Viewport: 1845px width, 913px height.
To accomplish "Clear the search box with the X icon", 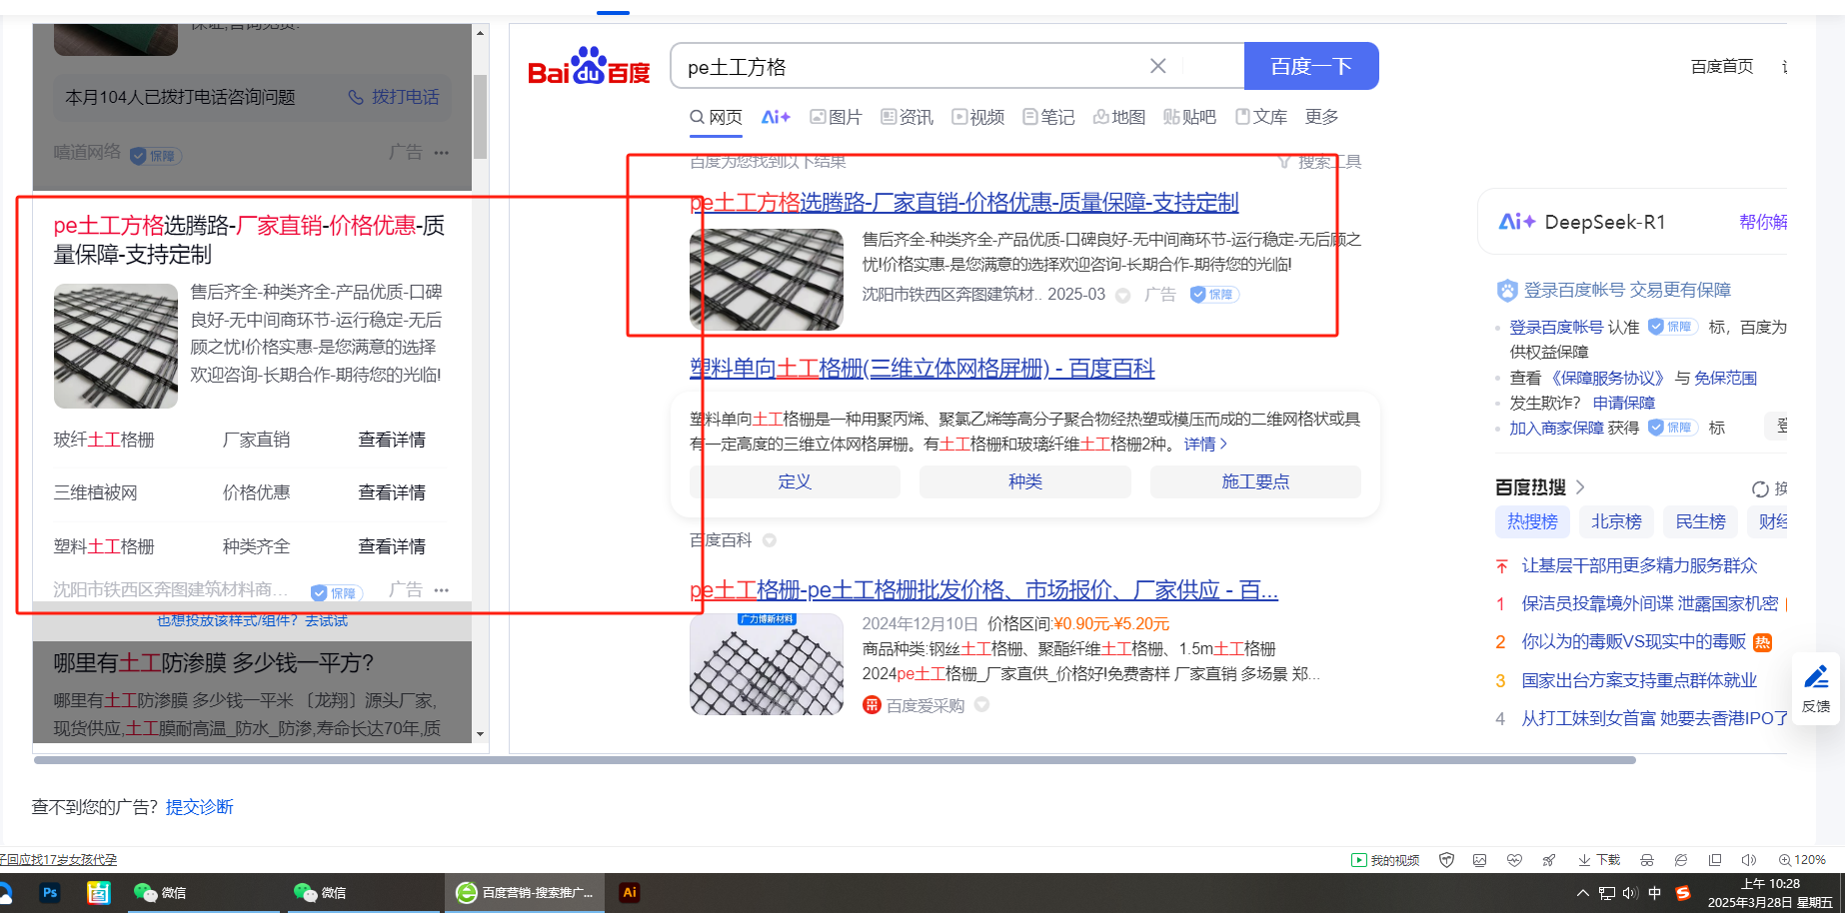I will (x=1157, y=66).
